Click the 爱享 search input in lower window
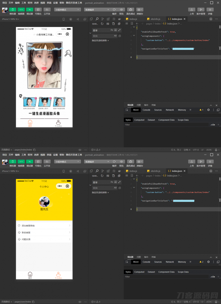The image size is (221, 304). (x=101, y=182)
